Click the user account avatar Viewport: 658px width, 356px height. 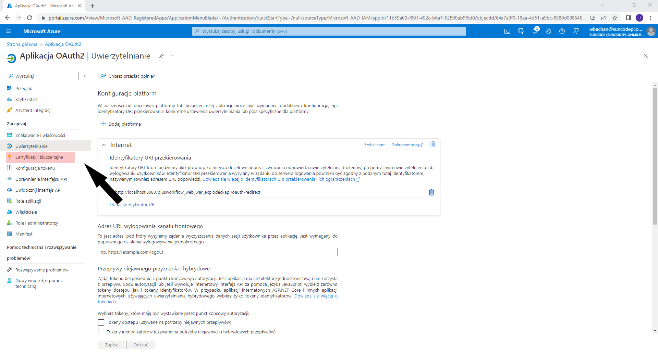pyautogui.click(x=651, y=31)
